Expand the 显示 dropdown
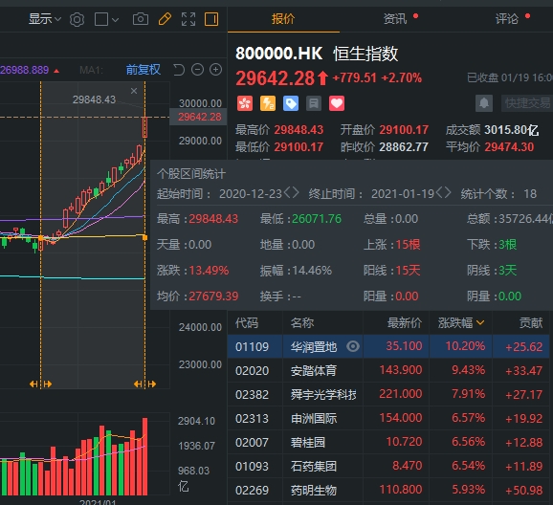 [45, 19]
